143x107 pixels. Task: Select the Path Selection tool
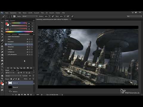tap(2, 70)
